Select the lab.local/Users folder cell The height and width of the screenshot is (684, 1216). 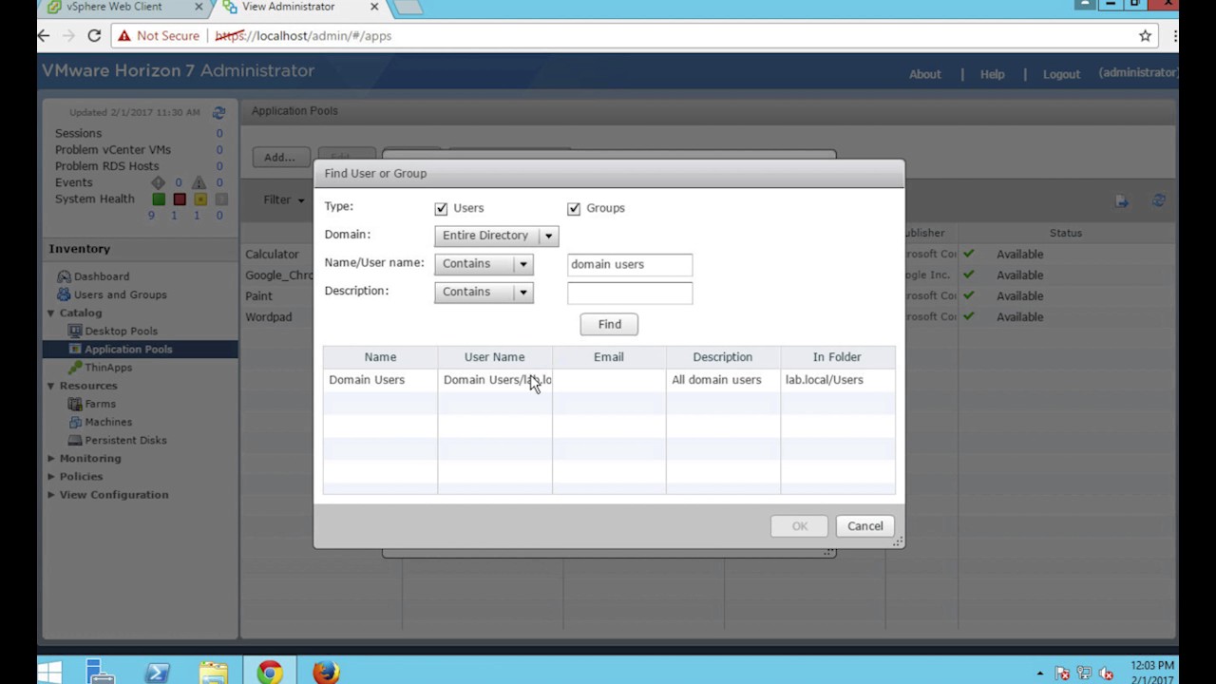tap(837, 380)
